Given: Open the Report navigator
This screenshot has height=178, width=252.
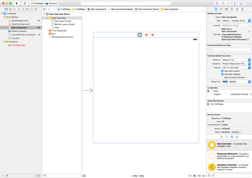Looking at the screenshot, I should click(36, 9).
